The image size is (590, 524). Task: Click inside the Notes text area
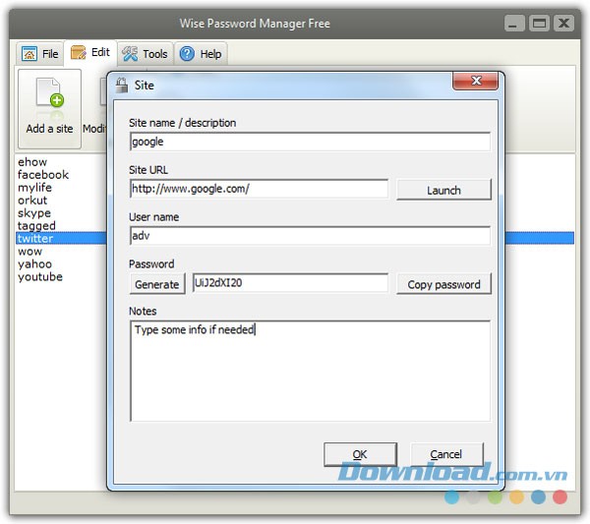[310, 371]
